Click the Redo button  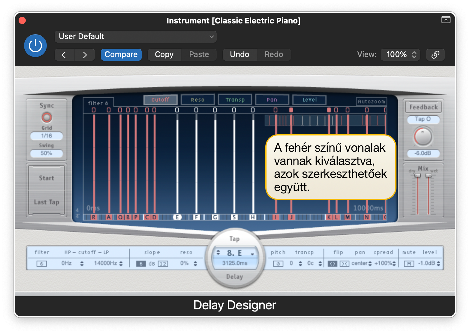point(274,55)
